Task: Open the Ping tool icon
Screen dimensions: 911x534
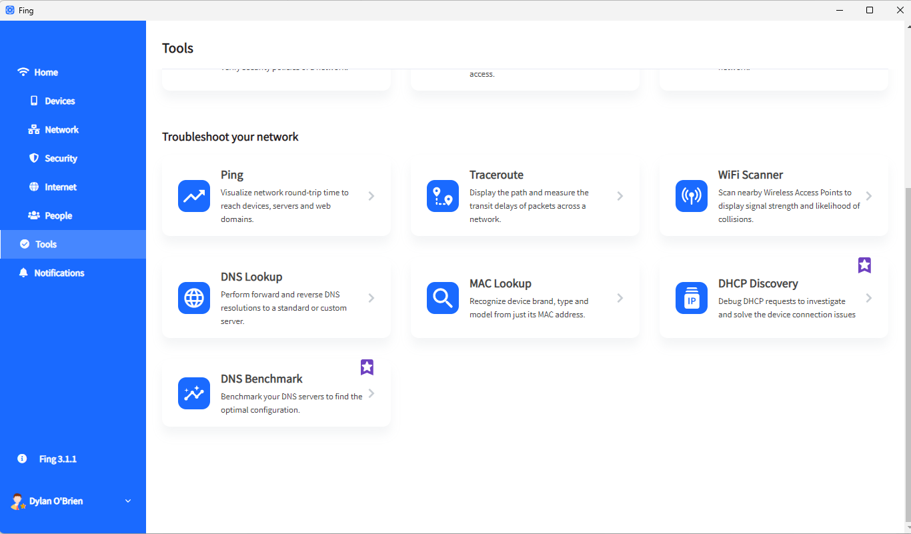Action: click(x=193, y=195)
